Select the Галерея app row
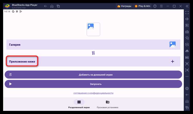 [93, 45]
